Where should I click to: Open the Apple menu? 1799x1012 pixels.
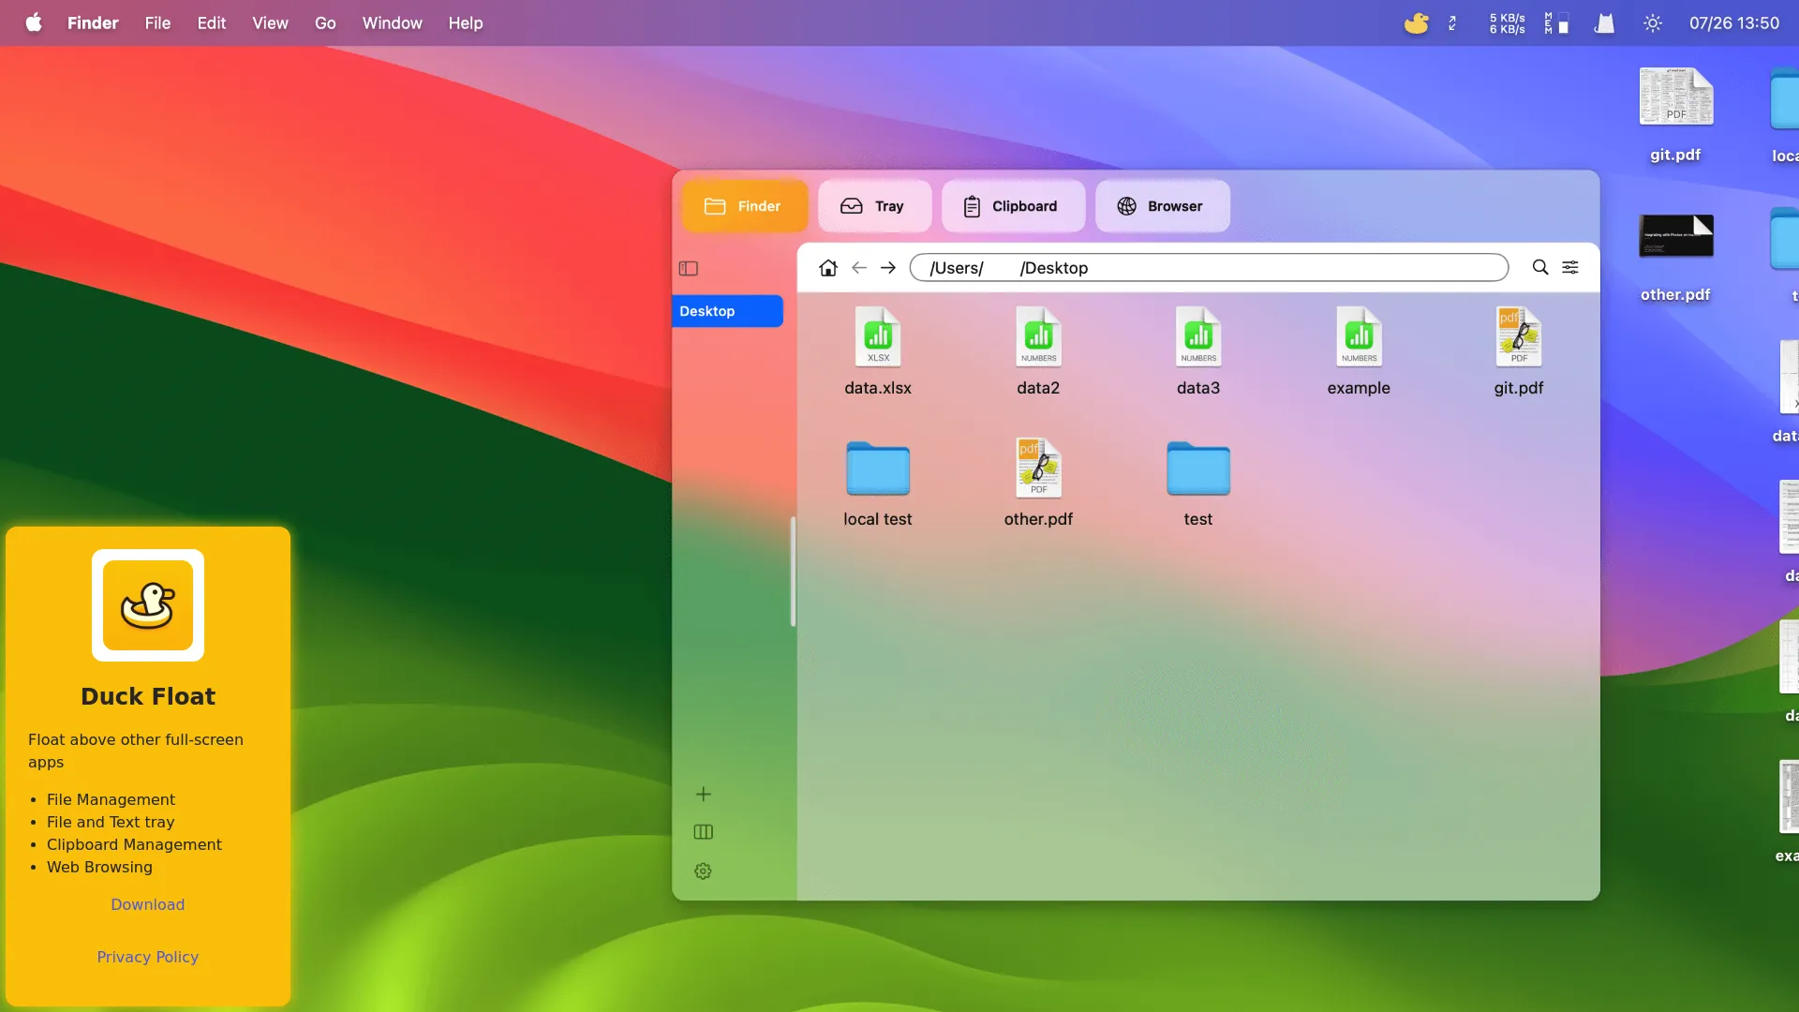pos(34,22)
